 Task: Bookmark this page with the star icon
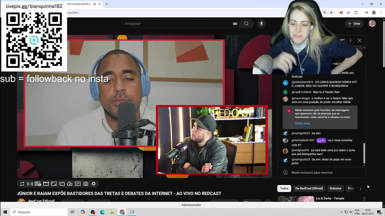coord(331,13)
